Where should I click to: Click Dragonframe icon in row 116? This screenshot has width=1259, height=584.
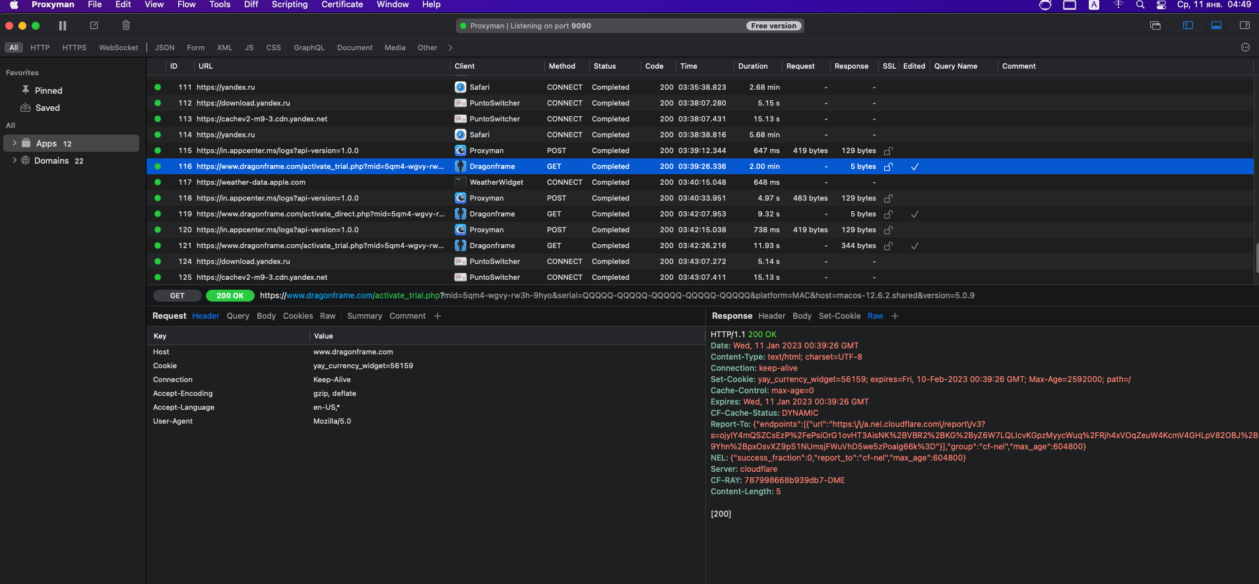click(x=461, y=166)
